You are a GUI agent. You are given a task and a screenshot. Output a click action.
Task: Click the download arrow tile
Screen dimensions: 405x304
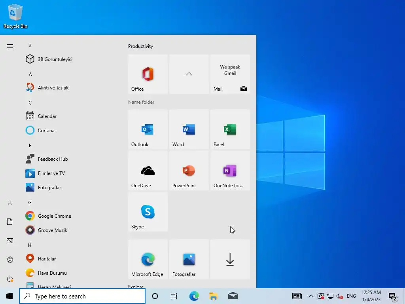(x=230, y=260)
